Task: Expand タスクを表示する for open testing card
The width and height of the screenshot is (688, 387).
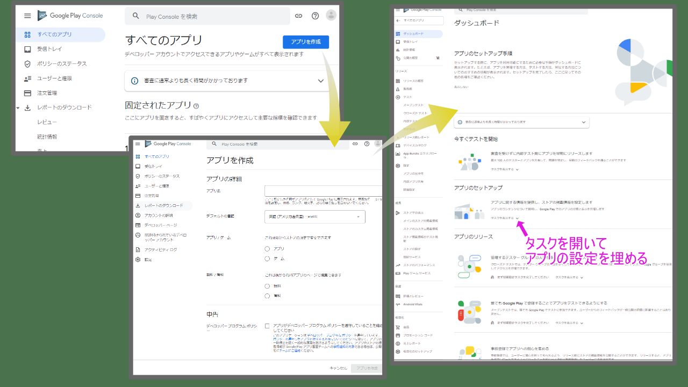Action: tap(569, 323)
